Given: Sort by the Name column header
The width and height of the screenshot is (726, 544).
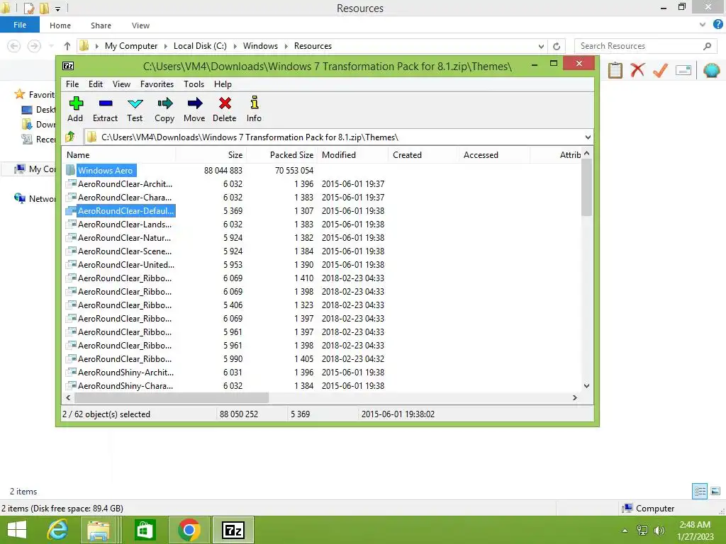Looking at the screenshot, I should (x=118, y=155).
